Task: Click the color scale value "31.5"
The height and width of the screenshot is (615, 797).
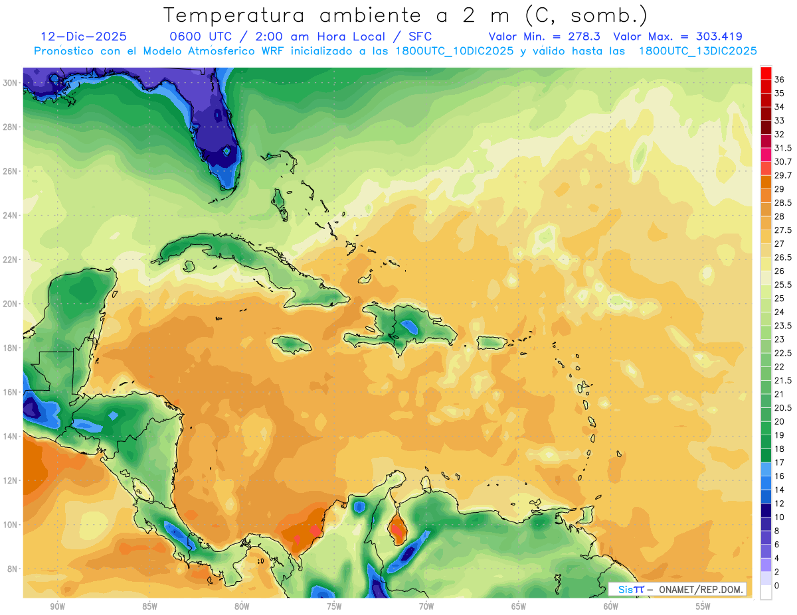Action: [x=783, y=148]
